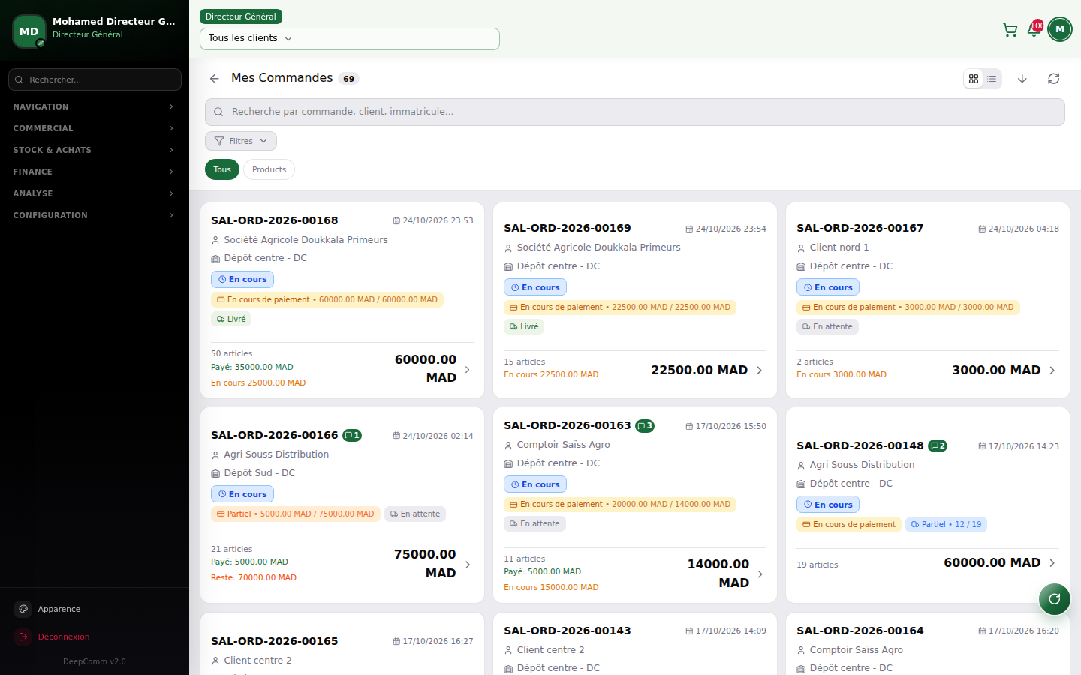Select the Tous filter tab
The width and height of the screenshot is (1081, 675).
coord(222,169)
